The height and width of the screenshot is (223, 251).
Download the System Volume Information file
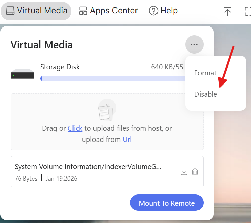(x=184, y=172)
